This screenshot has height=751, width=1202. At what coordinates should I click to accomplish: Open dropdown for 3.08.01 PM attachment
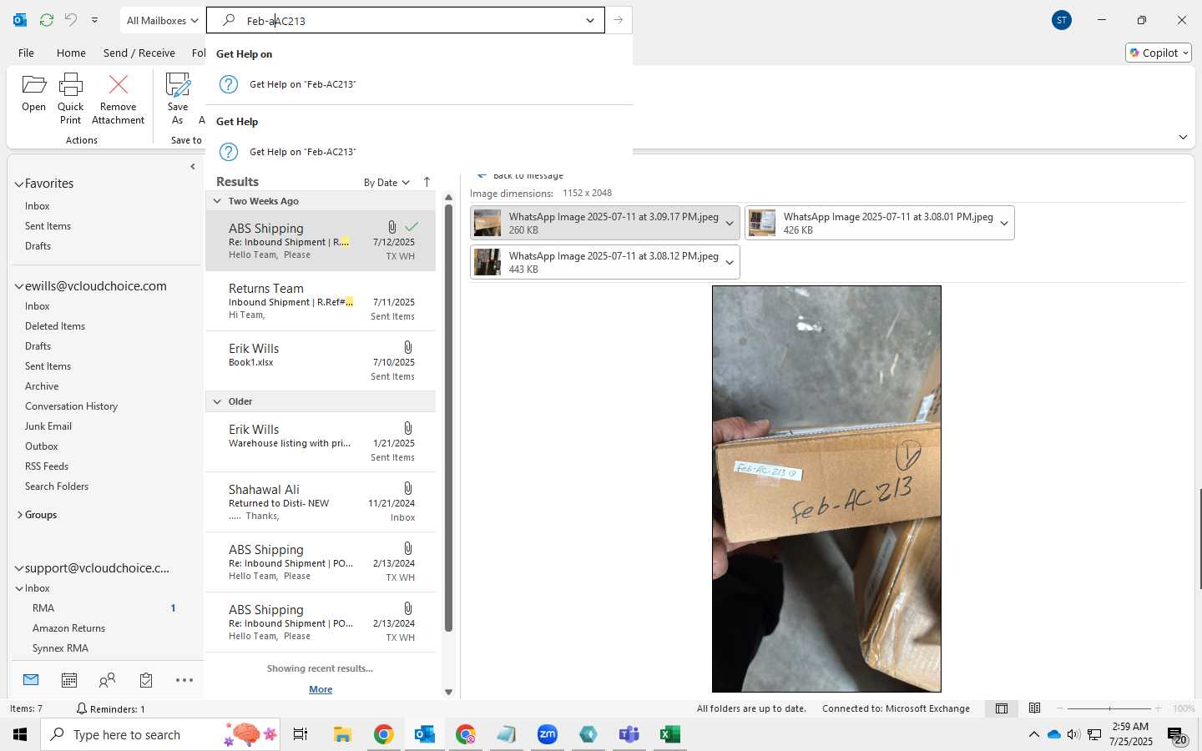[1004, 223]
